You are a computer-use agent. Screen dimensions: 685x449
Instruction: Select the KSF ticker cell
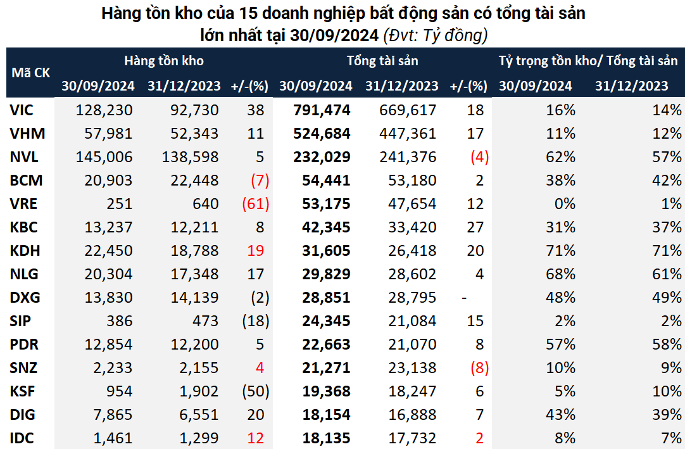pyautogui.click(x=22, y=391)
